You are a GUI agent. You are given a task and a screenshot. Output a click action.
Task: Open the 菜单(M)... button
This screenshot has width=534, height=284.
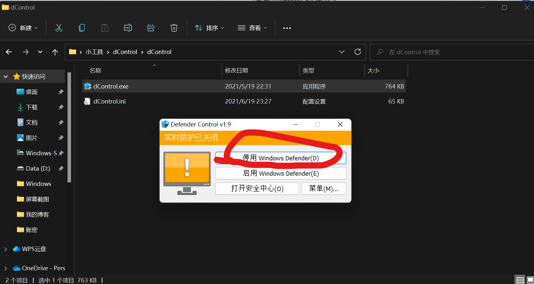pos(324,189)
